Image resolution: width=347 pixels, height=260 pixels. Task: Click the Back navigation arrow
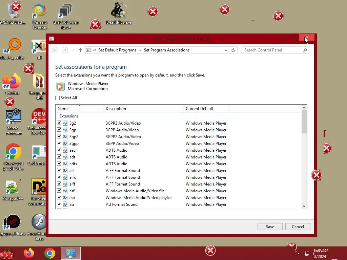55,50
